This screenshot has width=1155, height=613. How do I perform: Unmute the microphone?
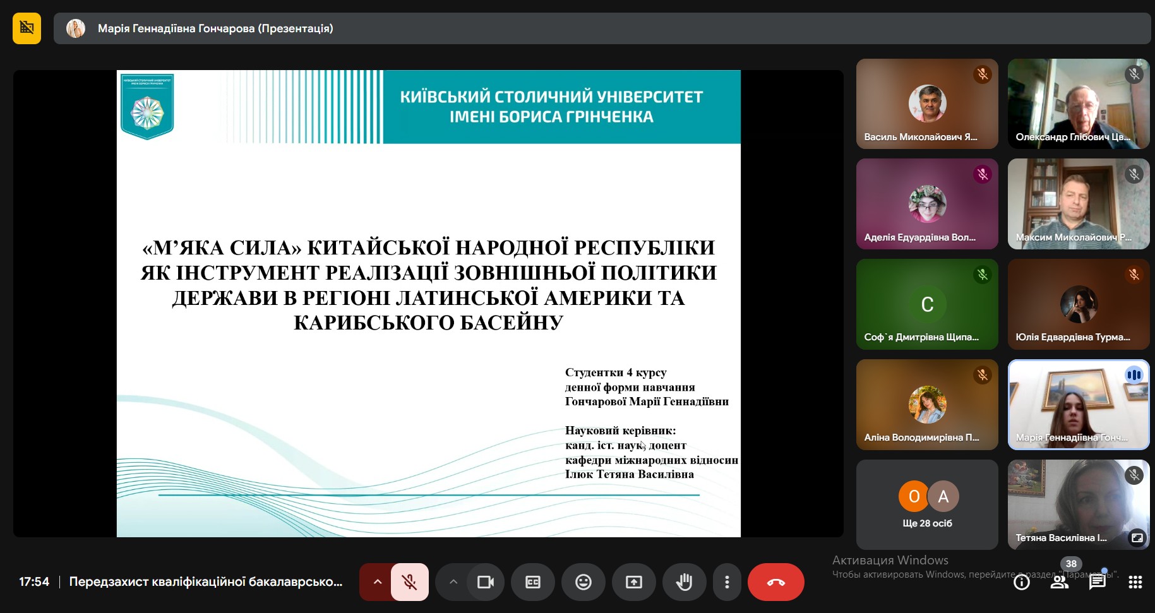(x=409, y=581)
